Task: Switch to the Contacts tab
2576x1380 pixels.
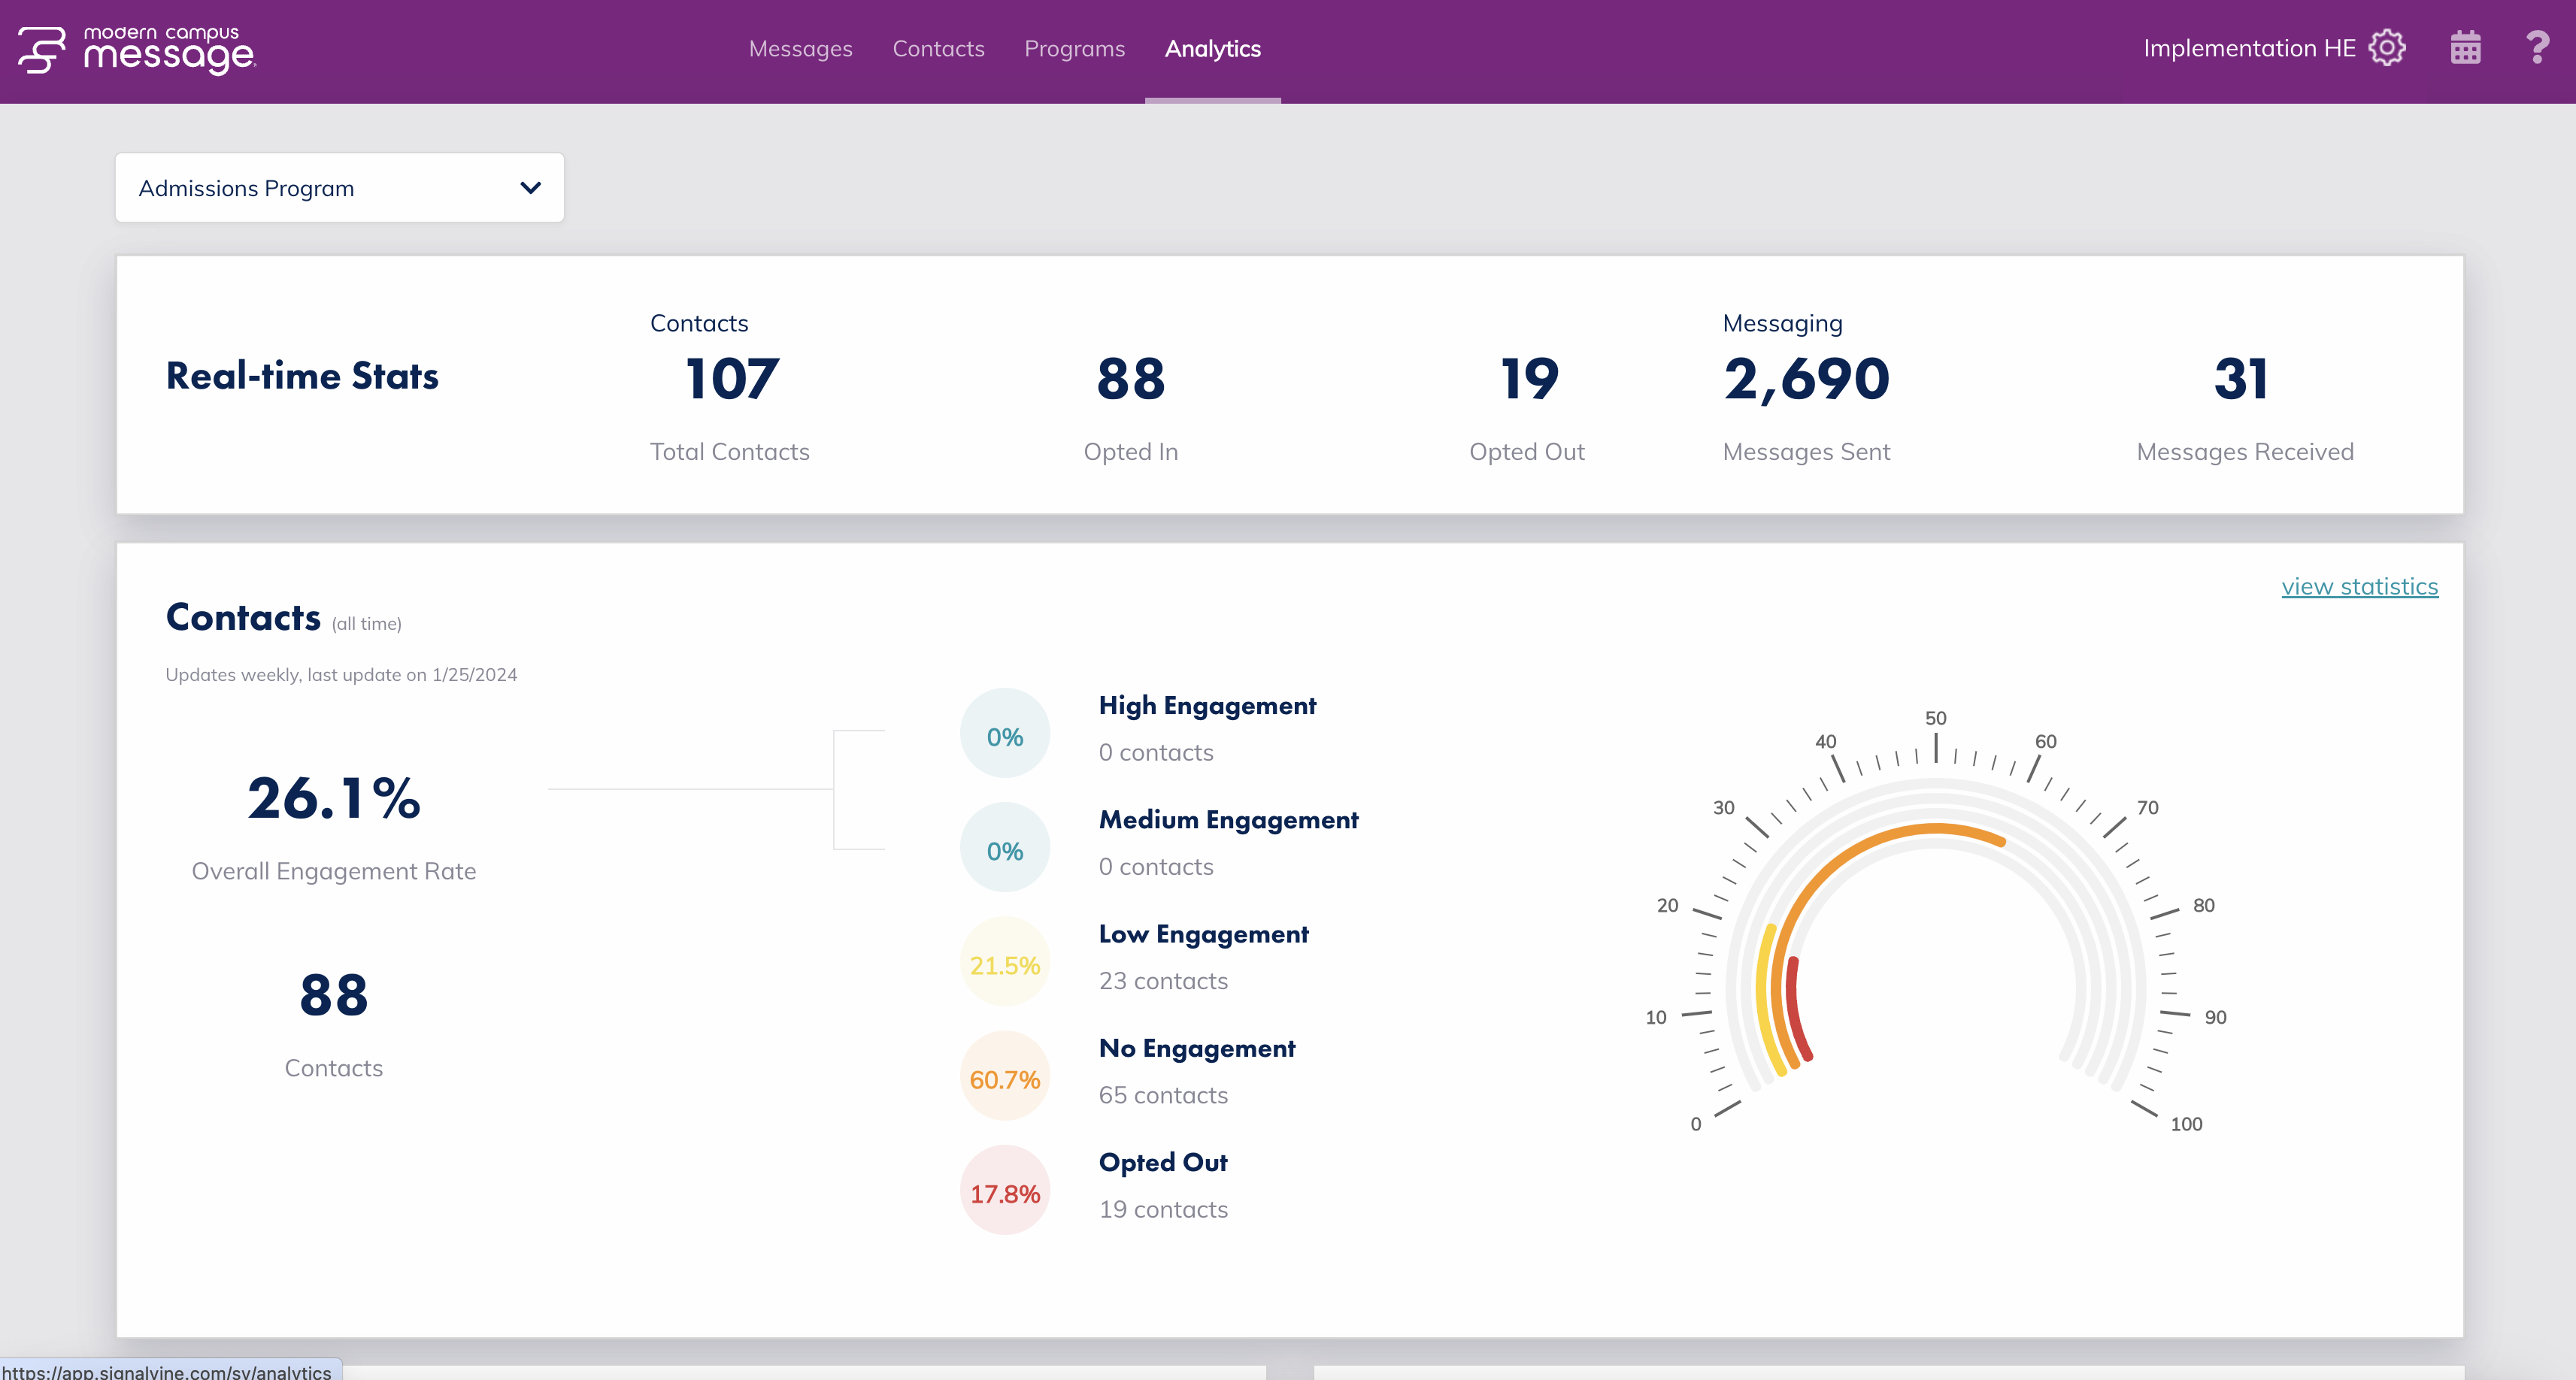Action: click(x=938, y=48)
